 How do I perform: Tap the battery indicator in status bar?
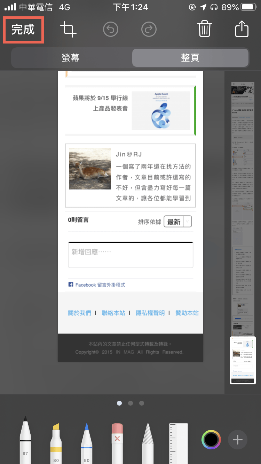(x=248, y=7)
